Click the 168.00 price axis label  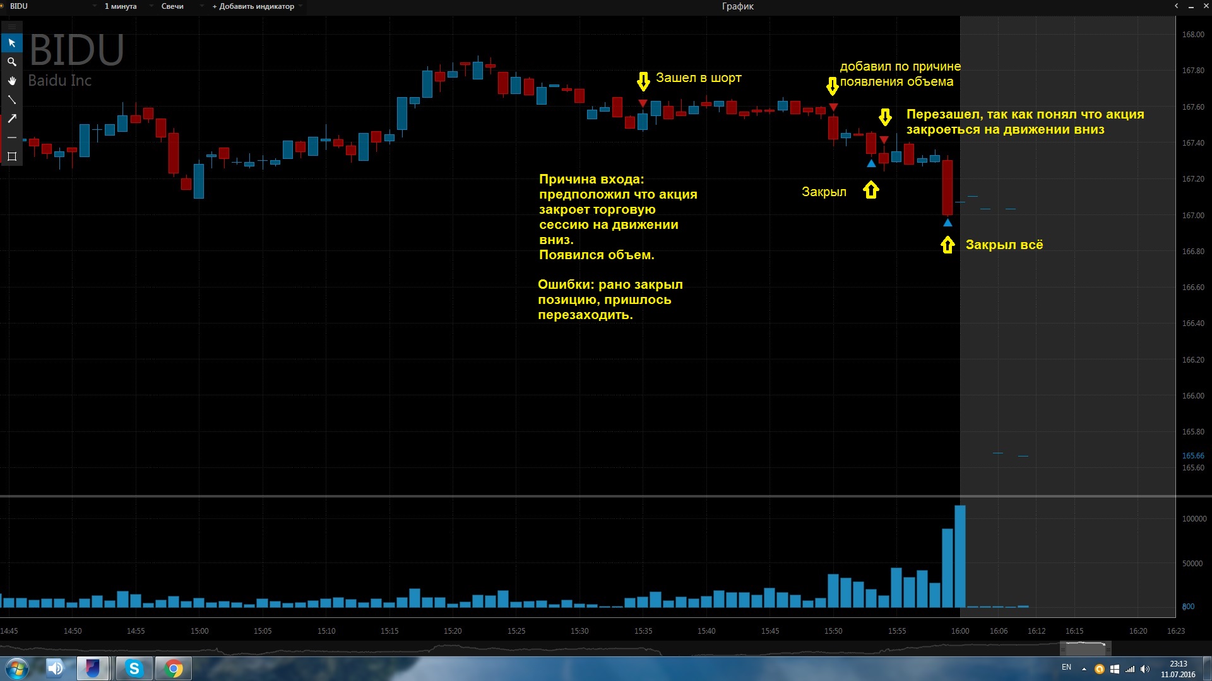1193,35
